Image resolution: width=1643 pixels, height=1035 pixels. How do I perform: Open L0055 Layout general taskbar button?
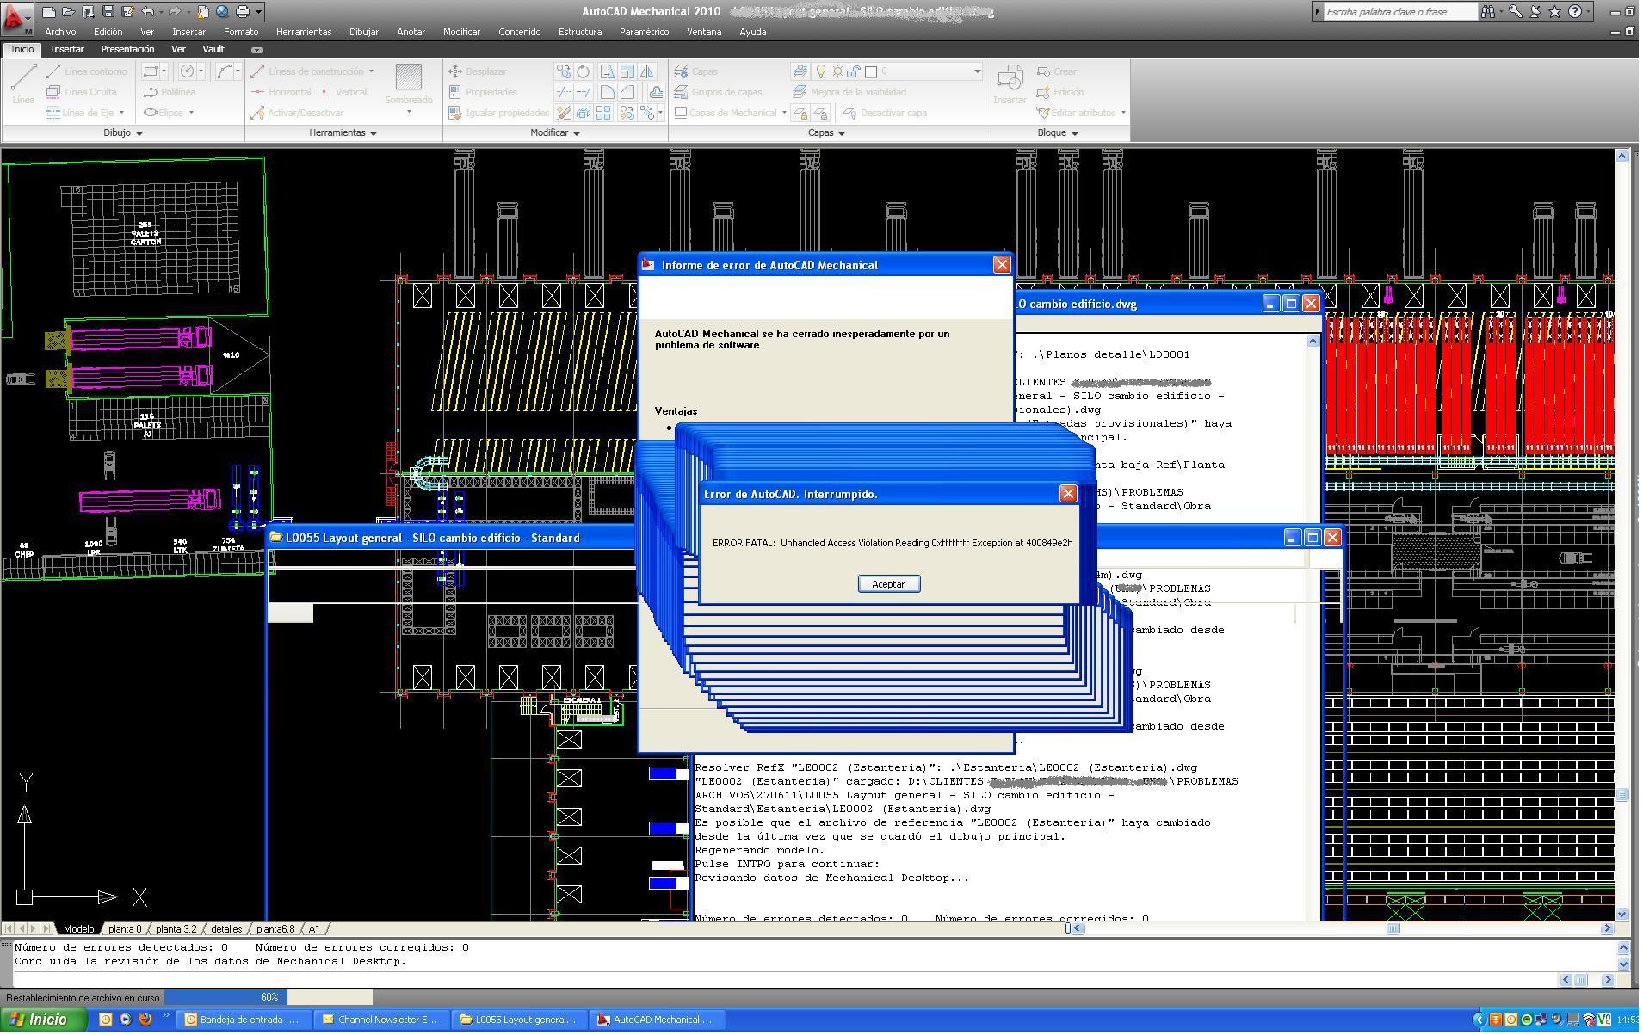click(x=519, y=1021)
